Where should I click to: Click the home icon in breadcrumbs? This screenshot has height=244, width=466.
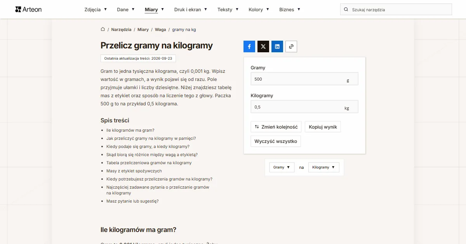click(103, 29)
